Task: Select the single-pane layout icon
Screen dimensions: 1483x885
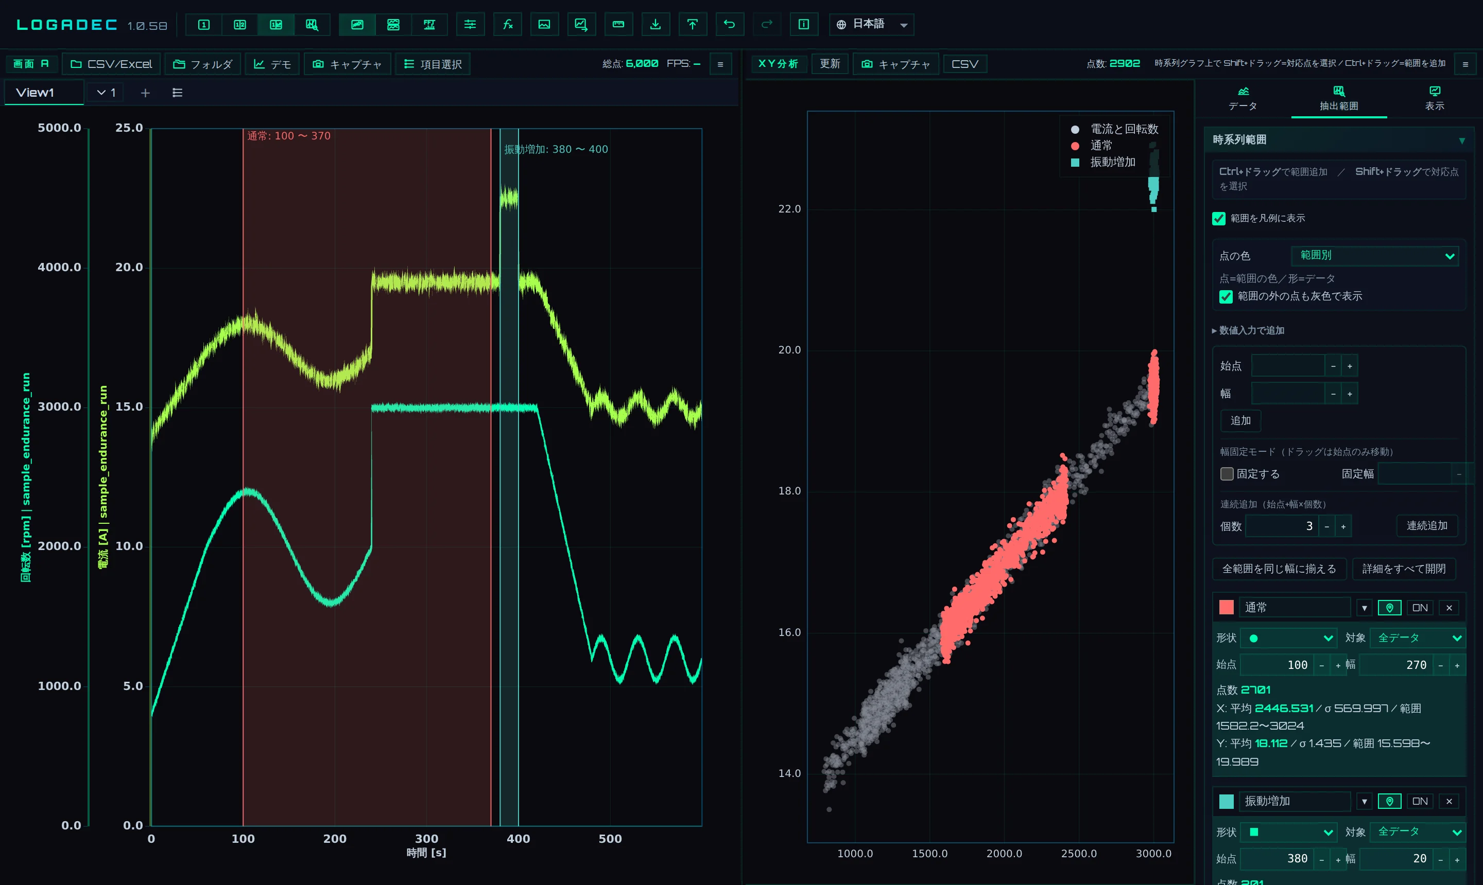Action: coord(203,25)
